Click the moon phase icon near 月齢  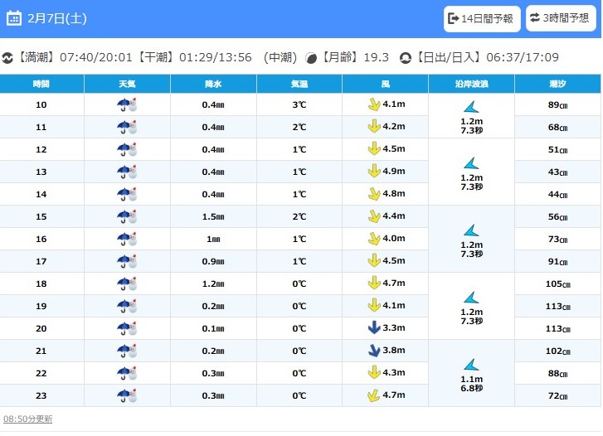(x=311, y=58)
